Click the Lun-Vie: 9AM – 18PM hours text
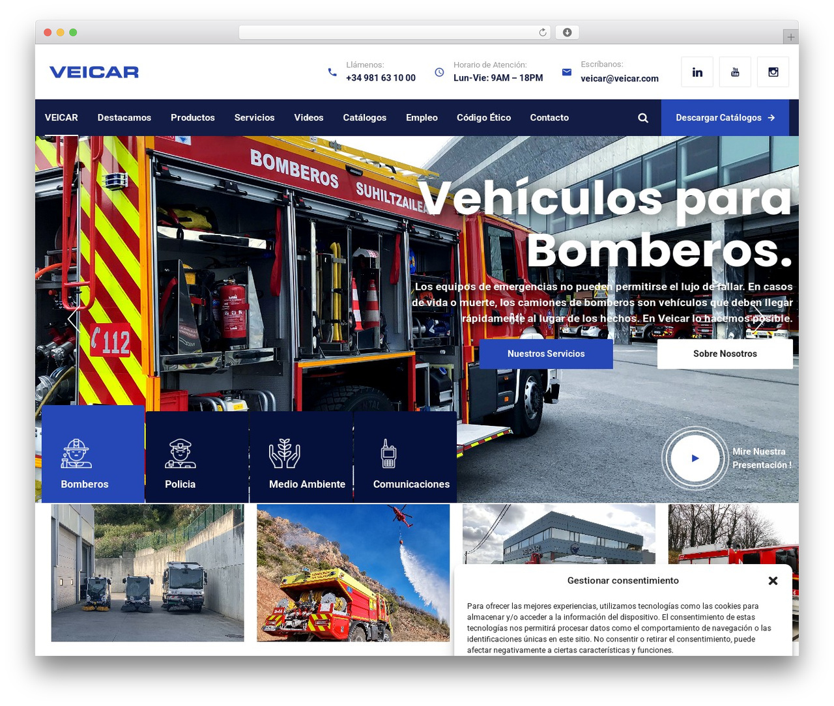This screenshot has width=834, height=706. [x=498, y=78]
